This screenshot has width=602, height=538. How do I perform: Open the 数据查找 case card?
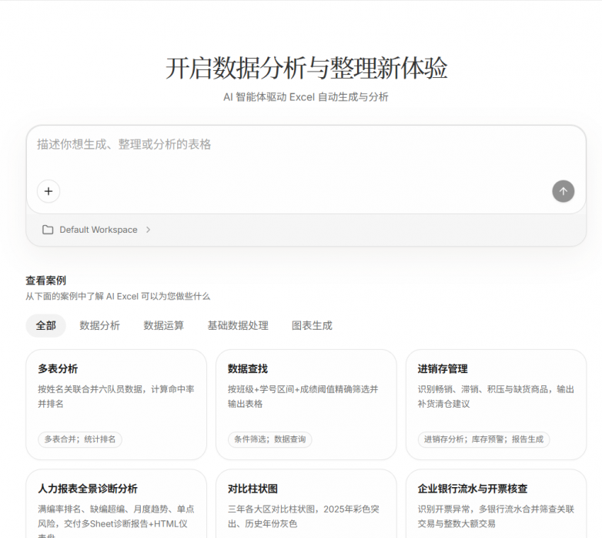(306, 405)
